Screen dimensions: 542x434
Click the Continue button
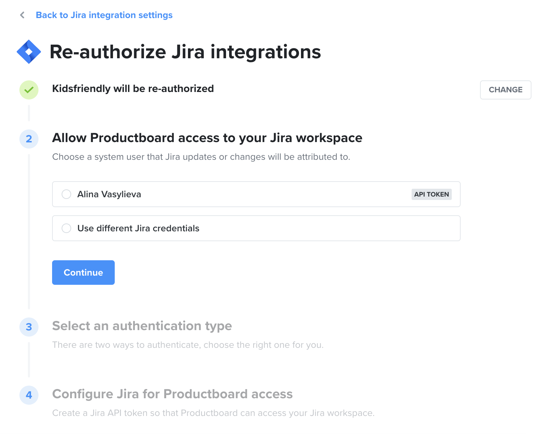[x=83, y=273]
